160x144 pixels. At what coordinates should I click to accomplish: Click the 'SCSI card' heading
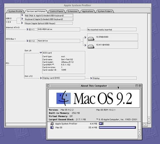47,53
